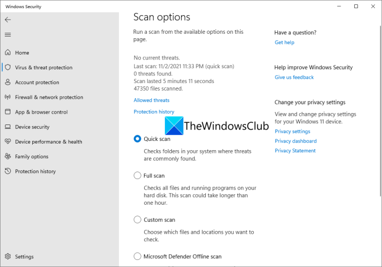Click the Settings gear icon
382x267 pixels.
pyautogui.click(x=8, y=257)
